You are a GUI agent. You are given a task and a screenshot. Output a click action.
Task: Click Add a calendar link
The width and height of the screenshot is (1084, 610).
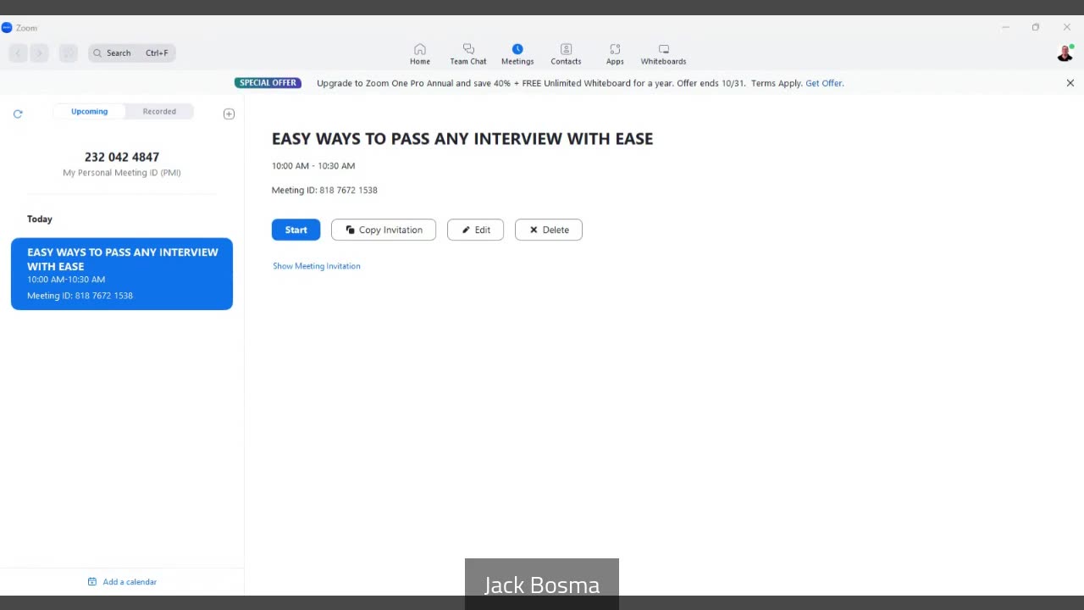tap(130, 582)
